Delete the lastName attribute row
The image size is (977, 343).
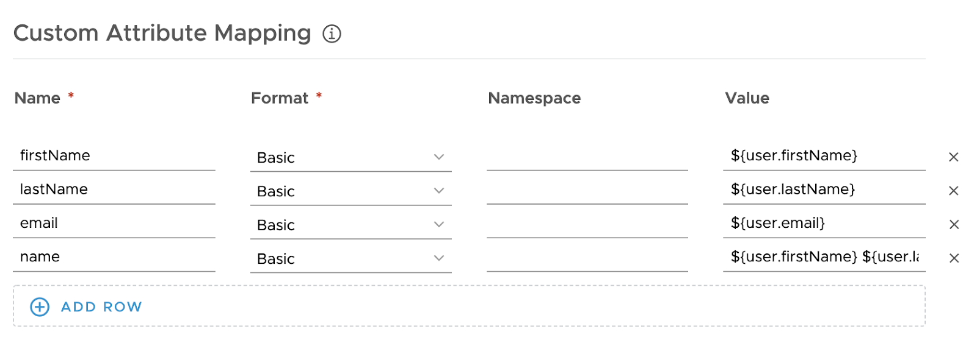coord(953,191)
